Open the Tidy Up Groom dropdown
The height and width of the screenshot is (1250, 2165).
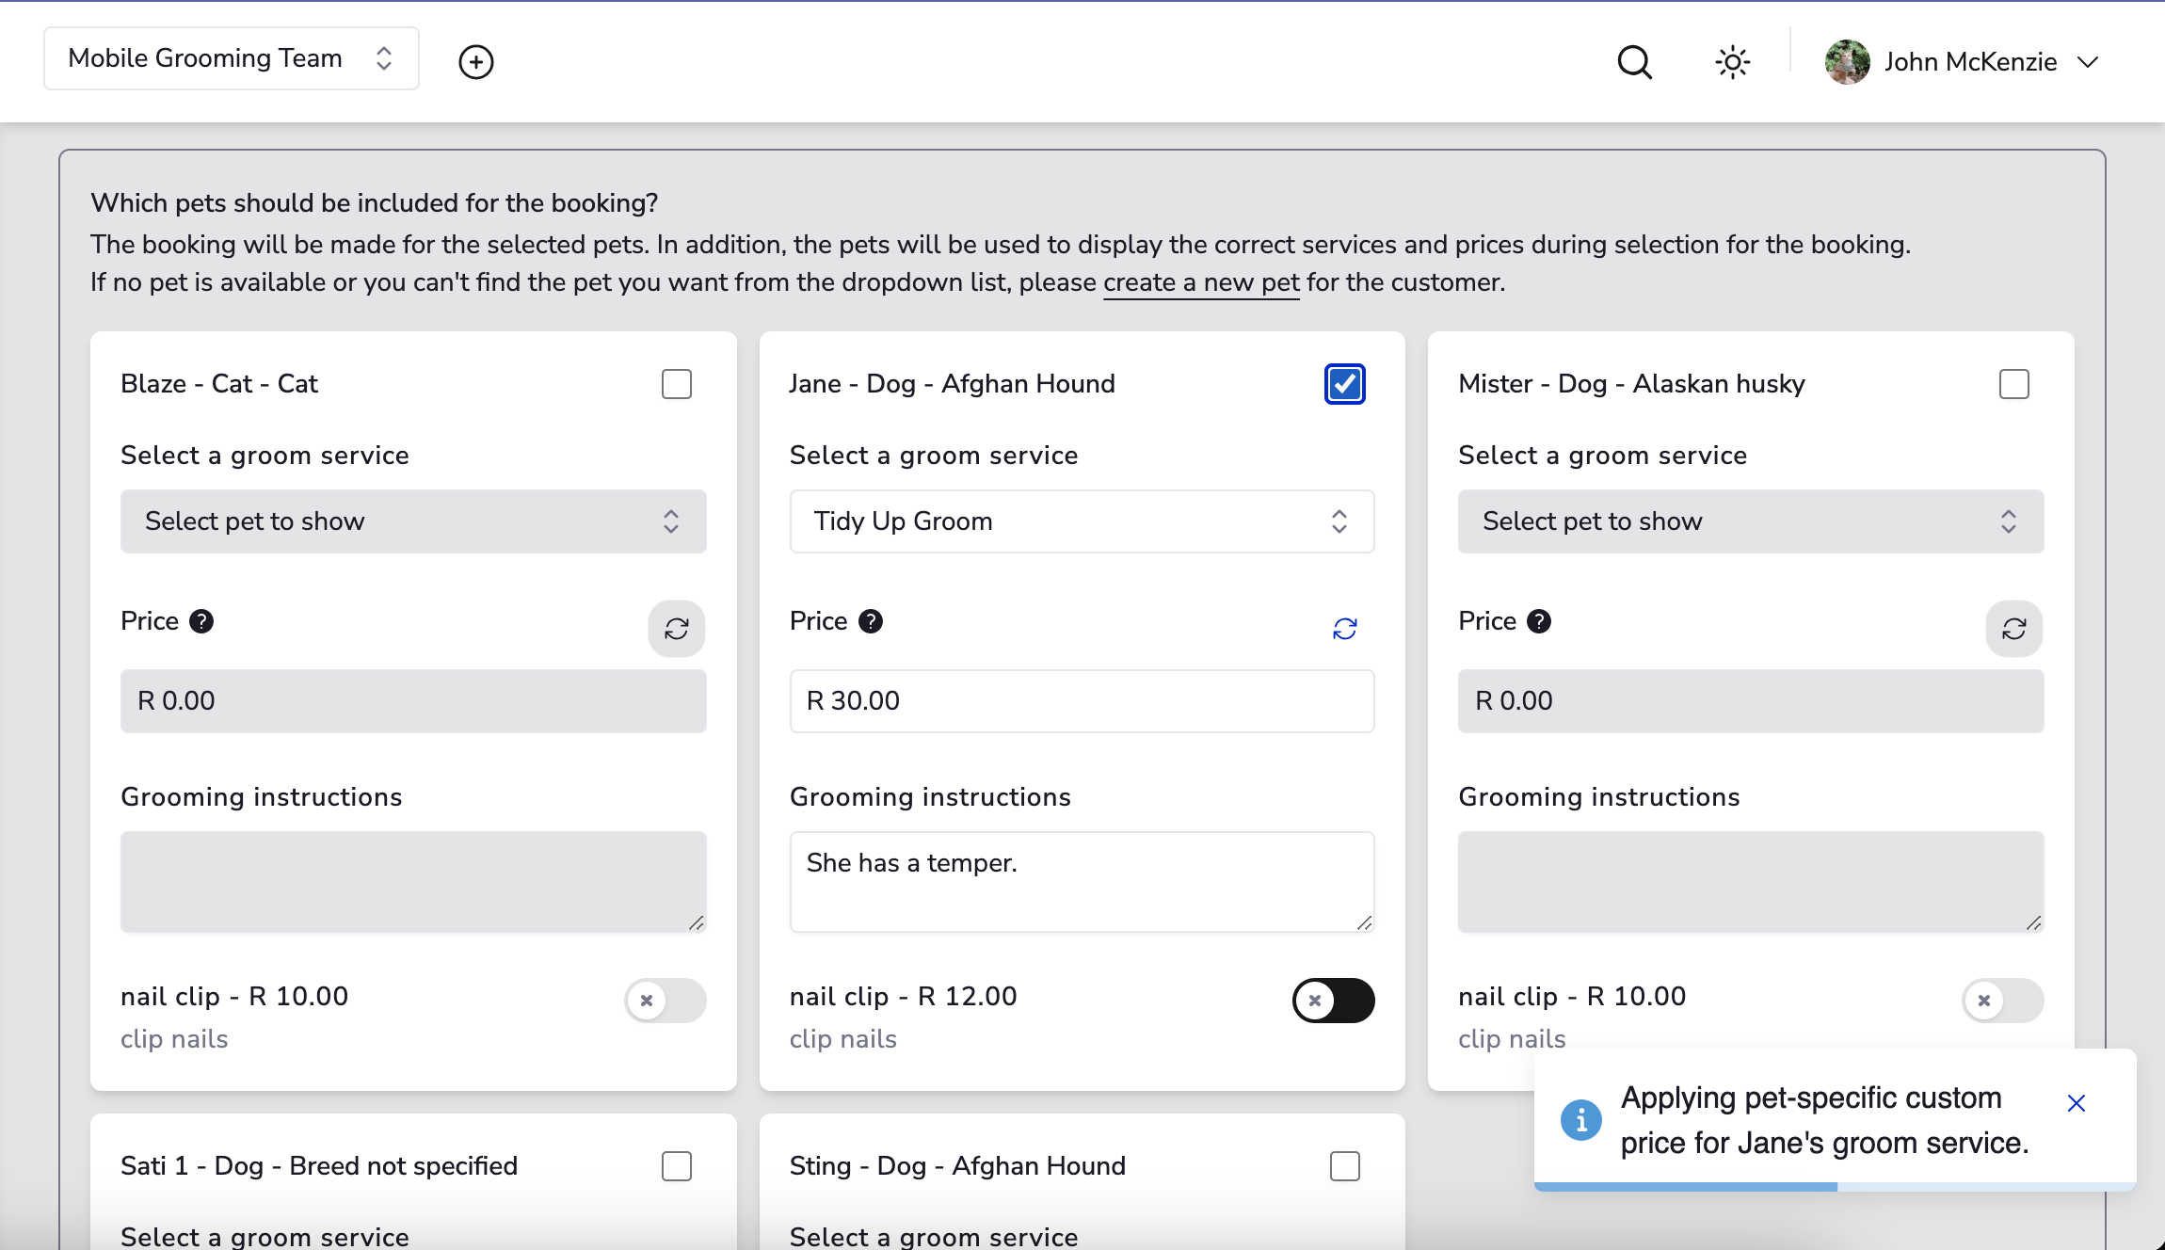tap(1082, 521)
